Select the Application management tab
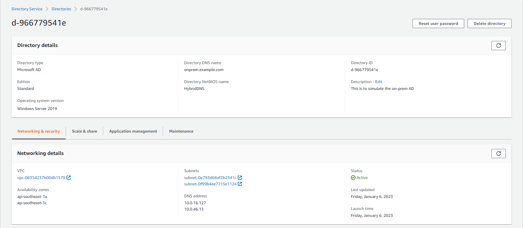 pos(133,131)
